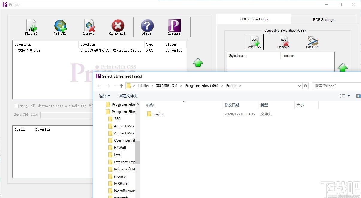Screen dimensions: 361x198
Task: Open the About question mark icon
Action: tap(147, 26)
